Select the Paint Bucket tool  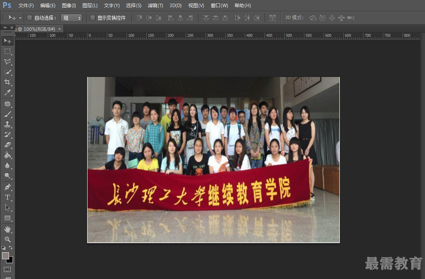[7, 155]
